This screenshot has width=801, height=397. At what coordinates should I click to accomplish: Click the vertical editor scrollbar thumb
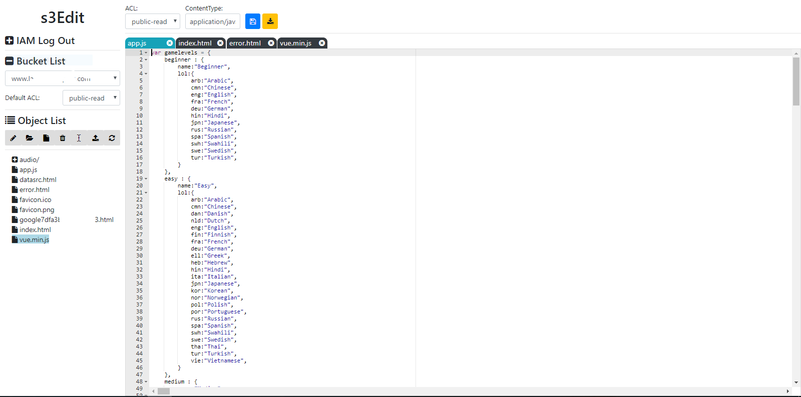(796, 81)
